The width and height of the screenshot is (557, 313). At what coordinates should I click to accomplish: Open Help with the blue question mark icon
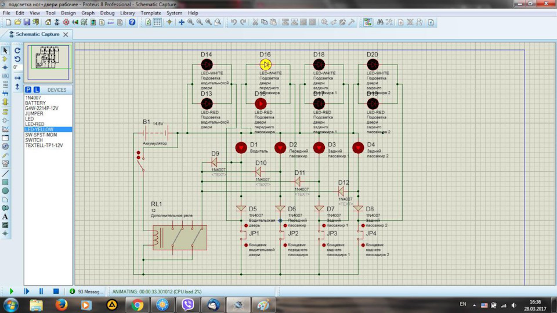tap(132, 22)
